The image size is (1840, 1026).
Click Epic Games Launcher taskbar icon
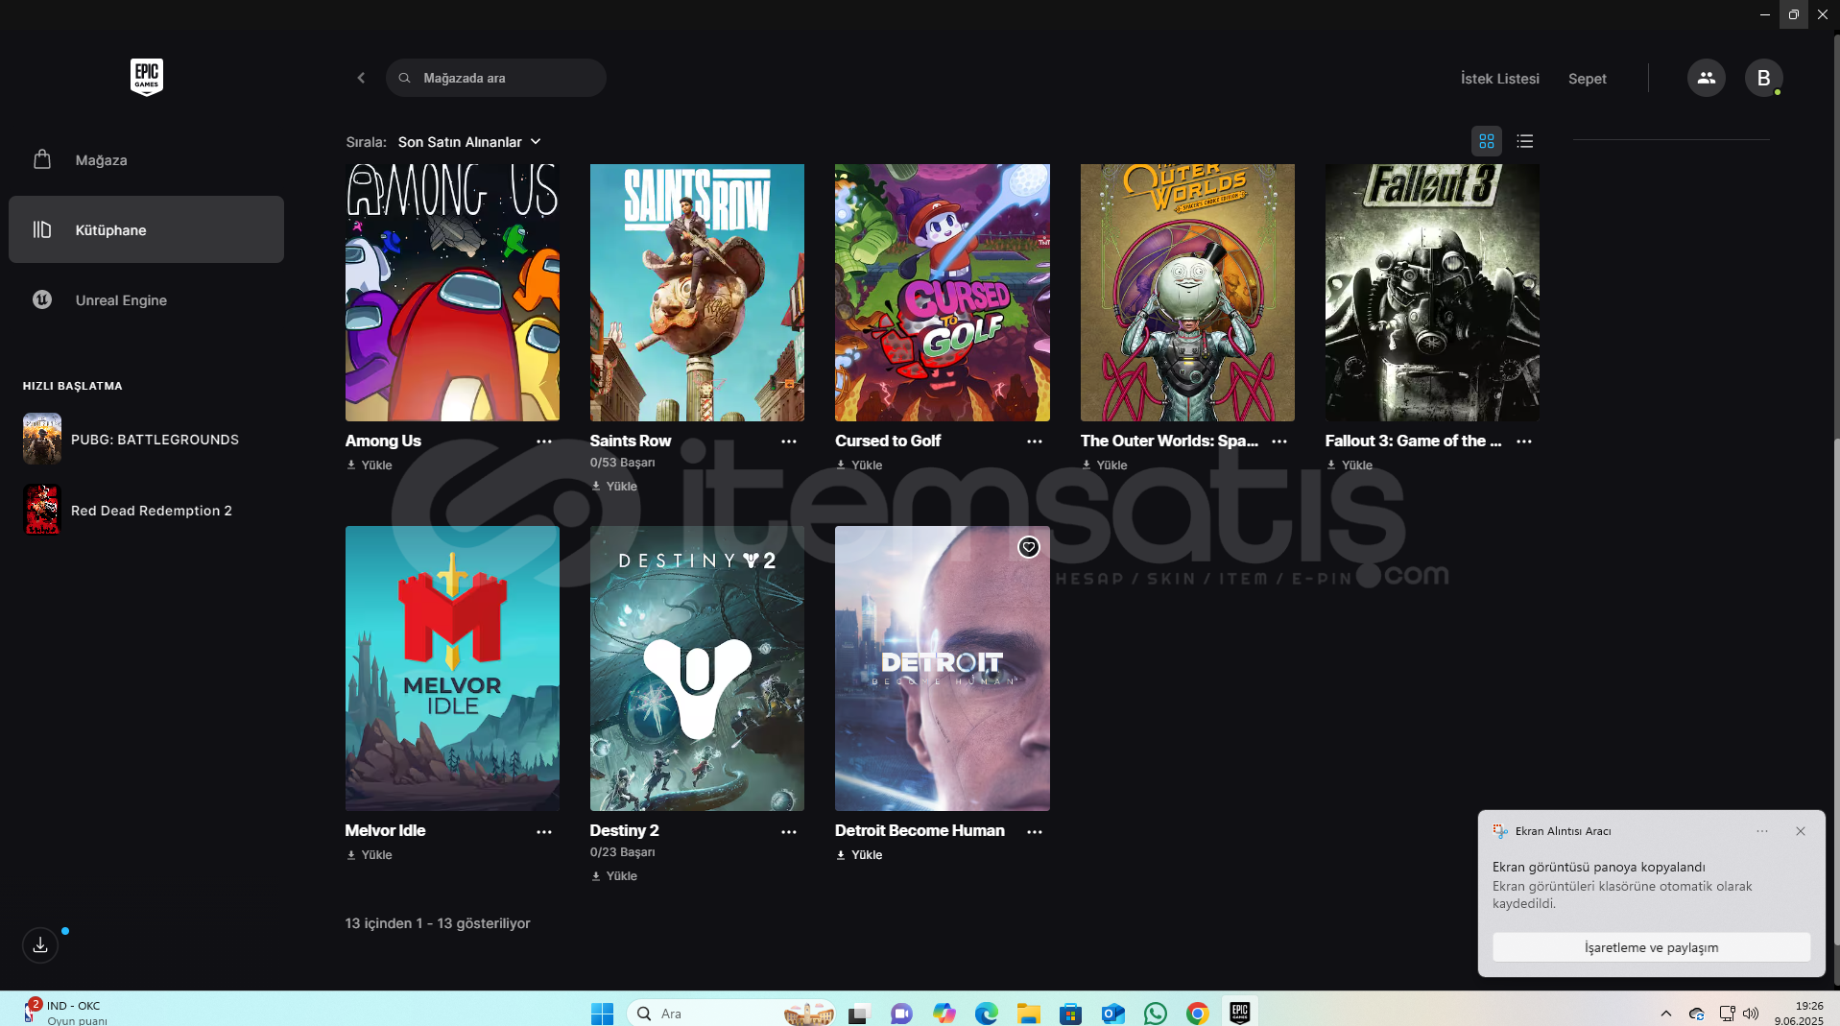1239,1014
